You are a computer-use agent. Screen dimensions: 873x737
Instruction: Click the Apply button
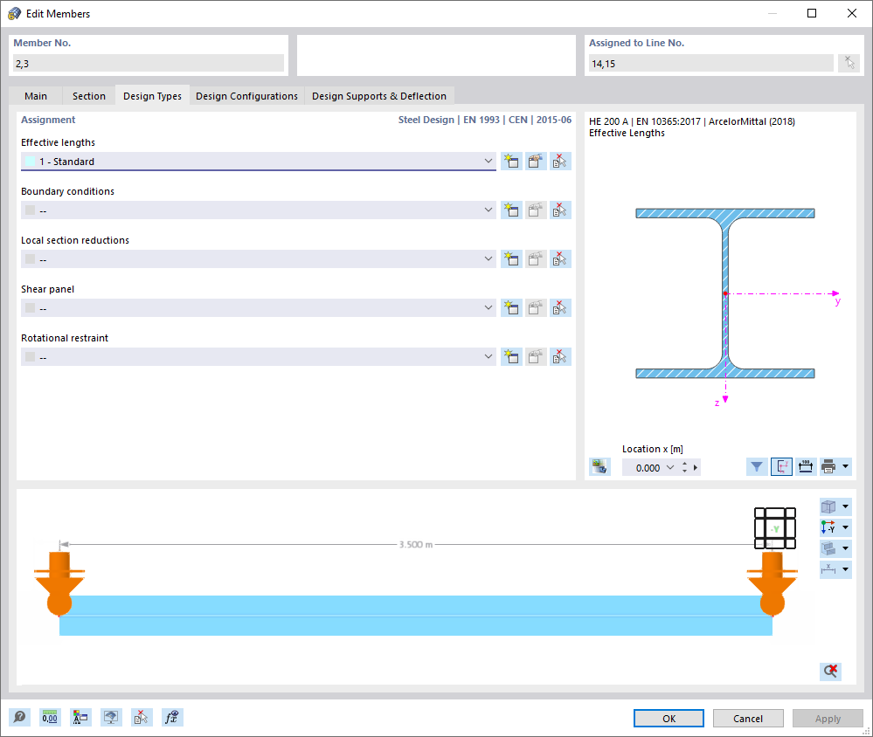828,718
